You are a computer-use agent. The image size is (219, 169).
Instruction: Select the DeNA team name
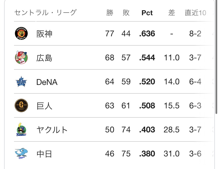click(47, 82)
